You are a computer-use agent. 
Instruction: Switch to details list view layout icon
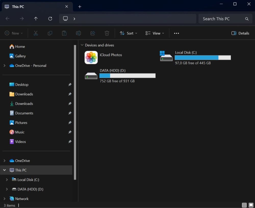pyautogui.click(x=244, y=205)
